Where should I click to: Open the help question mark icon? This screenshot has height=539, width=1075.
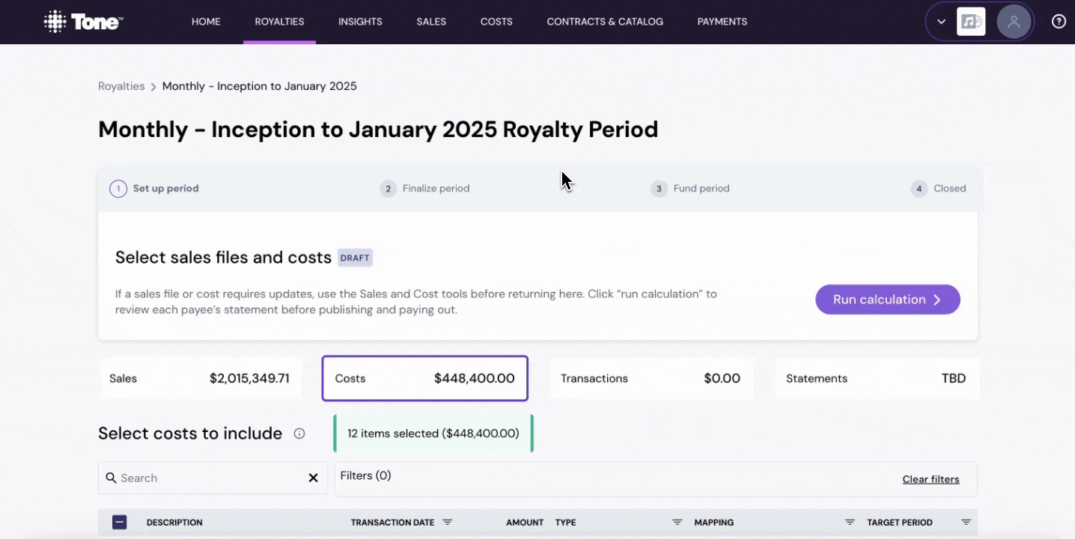point(1059,22)
